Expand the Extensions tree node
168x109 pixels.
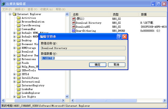click(14, 59)
